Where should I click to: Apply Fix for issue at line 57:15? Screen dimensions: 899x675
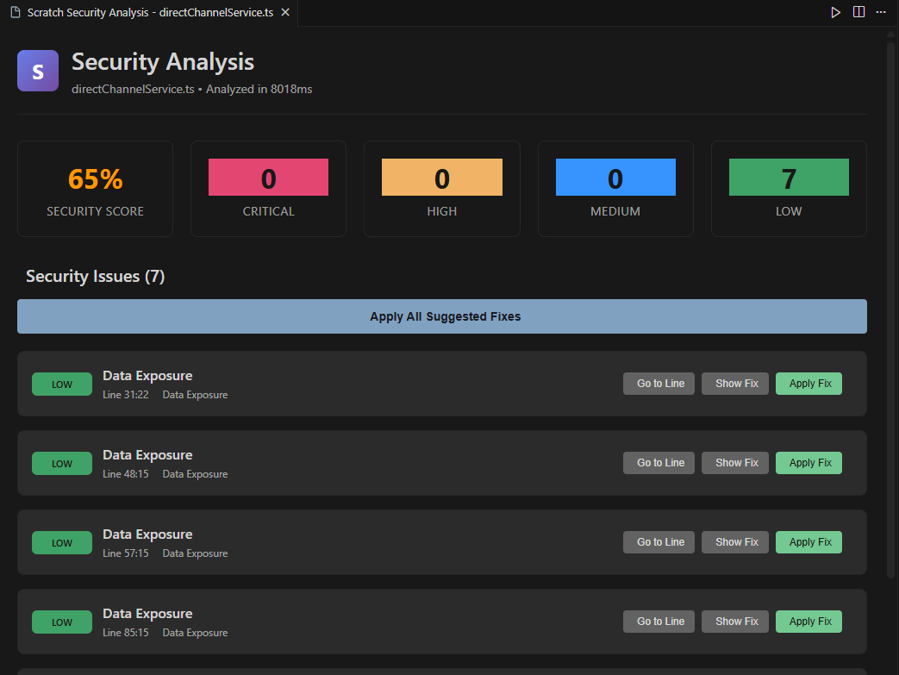point(808,541)
